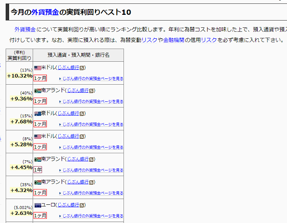This screenshot has width=287, height=223.
Task: Open 外貨預金 link in page heading
Action: tap(45, 12)
